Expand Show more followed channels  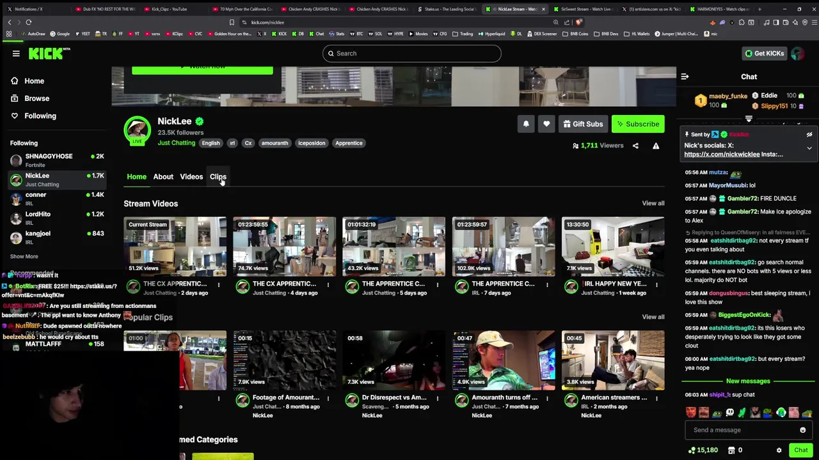click(24, 256)
